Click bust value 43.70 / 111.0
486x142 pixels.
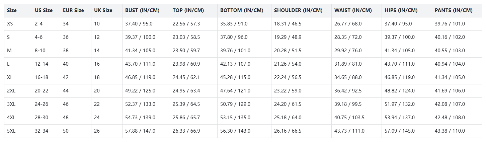140,64
